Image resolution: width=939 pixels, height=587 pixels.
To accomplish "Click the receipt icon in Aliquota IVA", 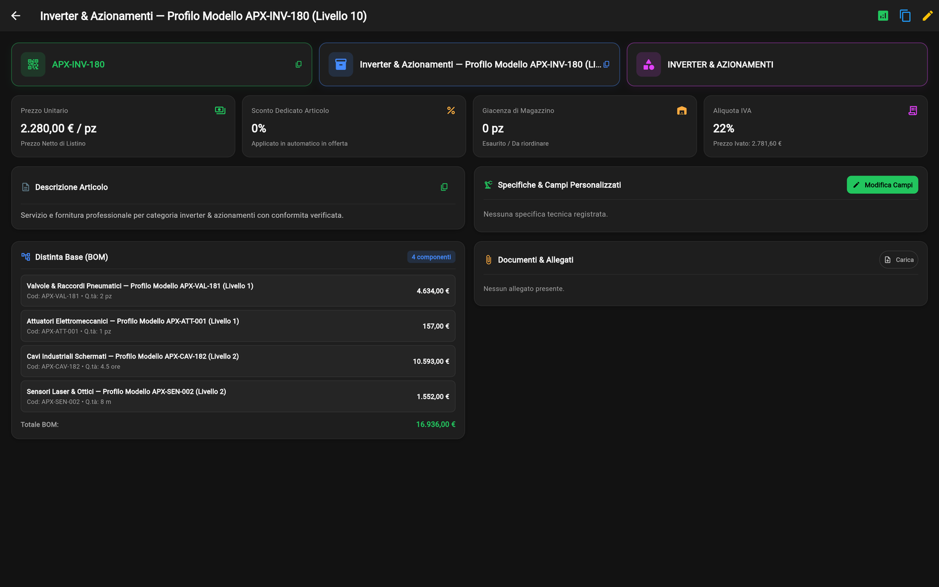I will tap(913, 110).
